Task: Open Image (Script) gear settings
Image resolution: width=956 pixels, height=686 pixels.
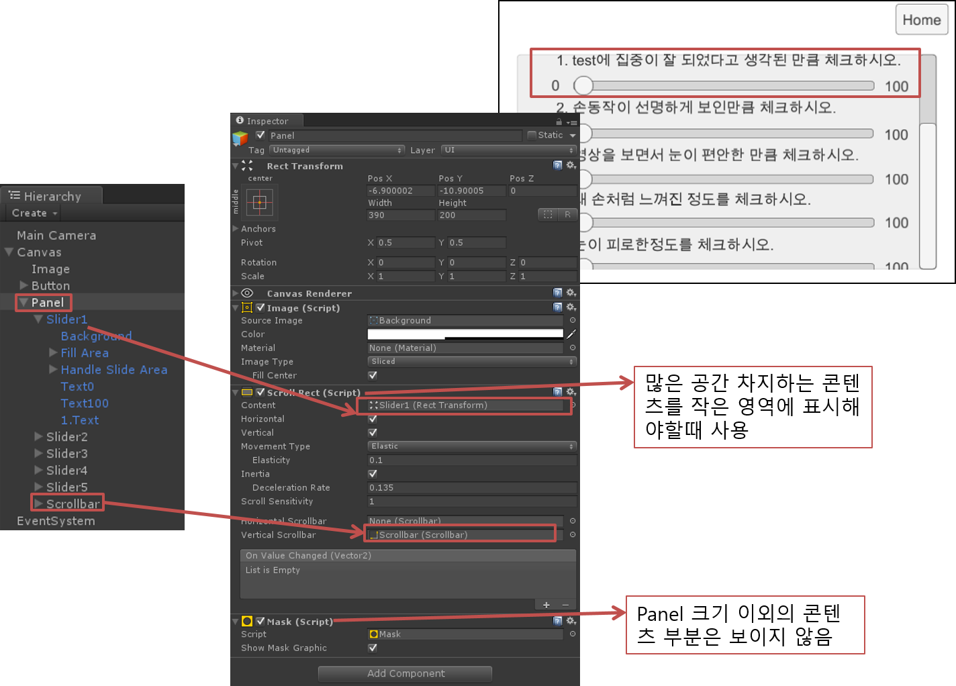Action: coord(571,307)
